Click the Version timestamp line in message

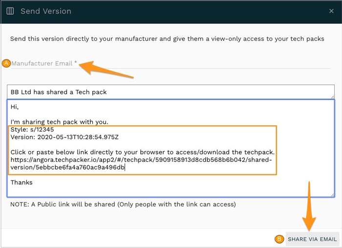[x=64, y=137]
